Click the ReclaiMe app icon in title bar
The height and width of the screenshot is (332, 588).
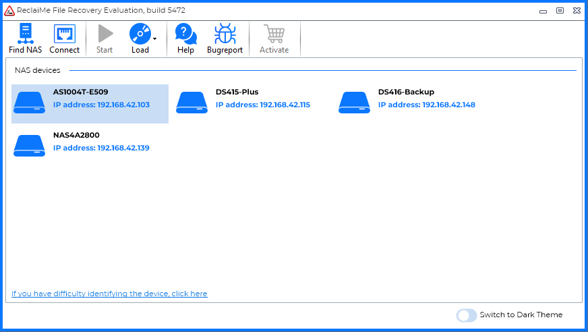click(x=9, y=10)
